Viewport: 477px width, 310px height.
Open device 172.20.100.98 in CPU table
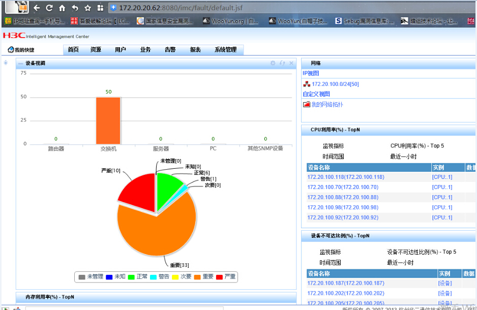(x=343, y=207)
